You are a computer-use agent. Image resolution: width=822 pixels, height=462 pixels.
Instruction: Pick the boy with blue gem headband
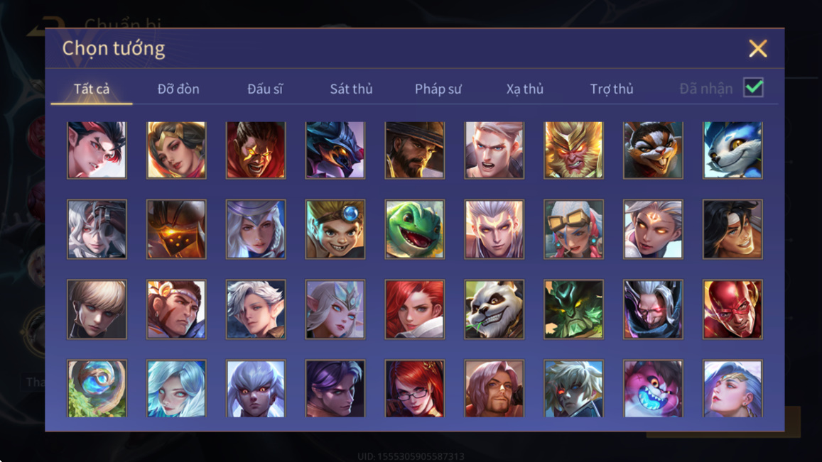click(335, 229)
